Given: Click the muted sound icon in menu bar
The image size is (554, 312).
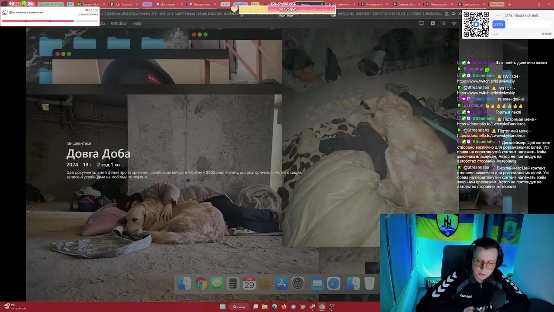Looking at the screenshot, I should (443, 23).
